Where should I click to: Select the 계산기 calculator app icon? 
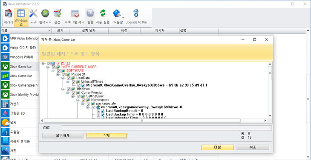point(5,104)
